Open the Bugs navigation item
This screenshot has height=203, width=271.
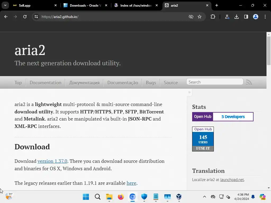coord(151,83)
